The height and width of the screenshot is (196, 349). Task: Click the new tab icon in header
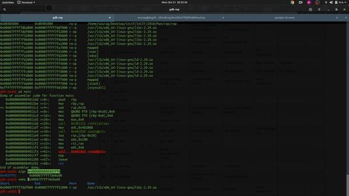(x=310, y=10)
